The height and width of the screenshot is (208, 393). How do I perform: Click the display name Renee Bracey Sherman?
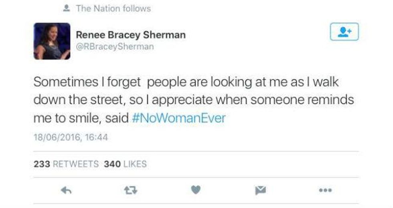pos(131,35)
